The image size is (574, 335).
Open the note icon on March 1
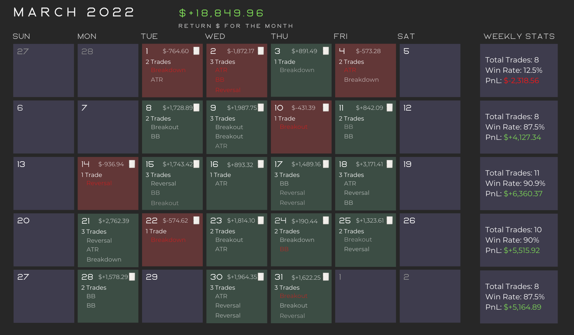(196, 51)
